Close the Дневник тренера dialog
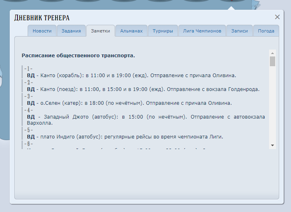The height and width of the screenshot is (212, 291). [277, 17]
